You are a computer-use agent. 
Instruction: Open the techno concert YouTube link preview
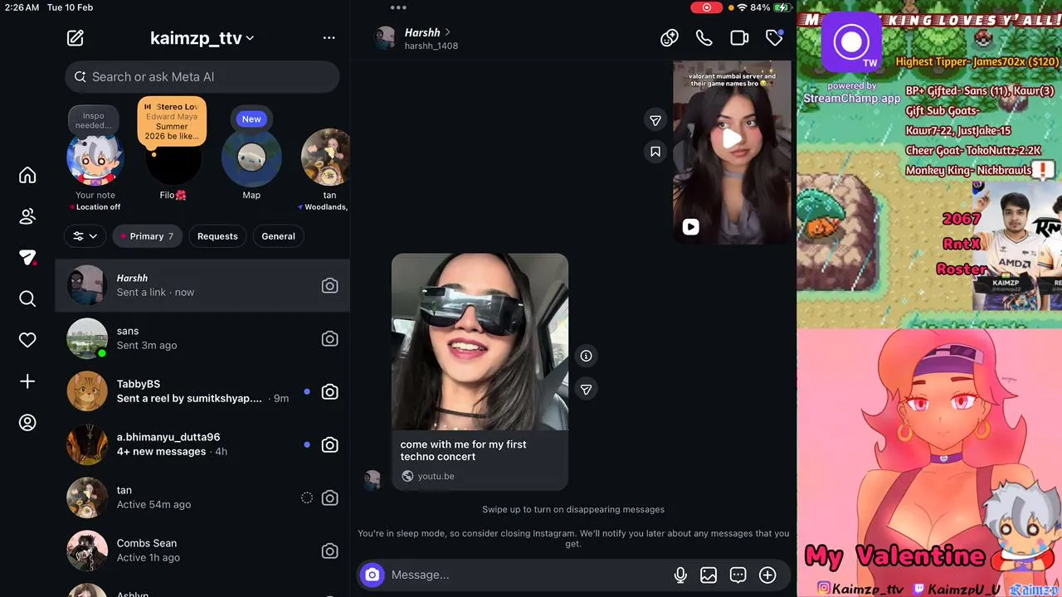tap(480, 371)
